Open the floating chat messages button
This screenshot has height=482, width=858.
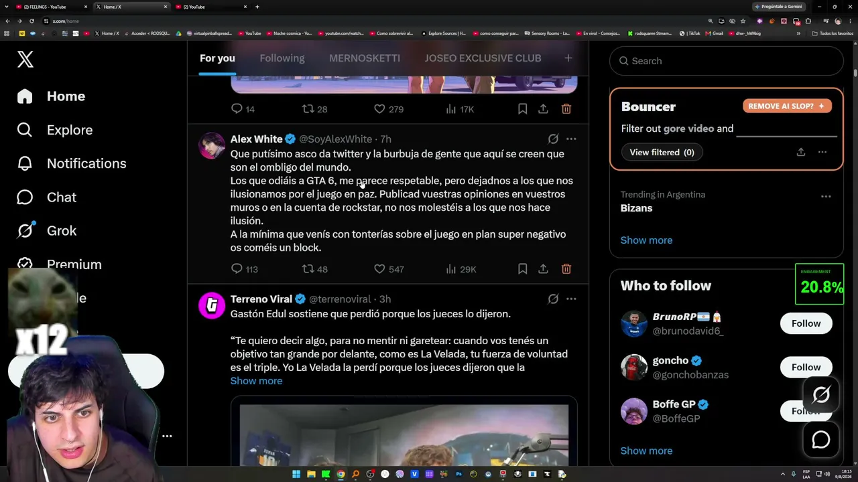click(x=821, y=440)
